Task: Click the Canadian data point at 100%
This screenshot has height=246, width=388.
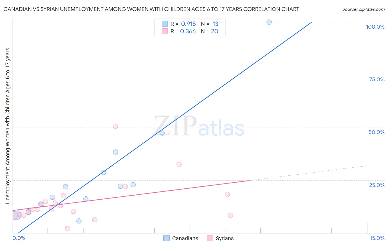Action: (x=269, y=22)
